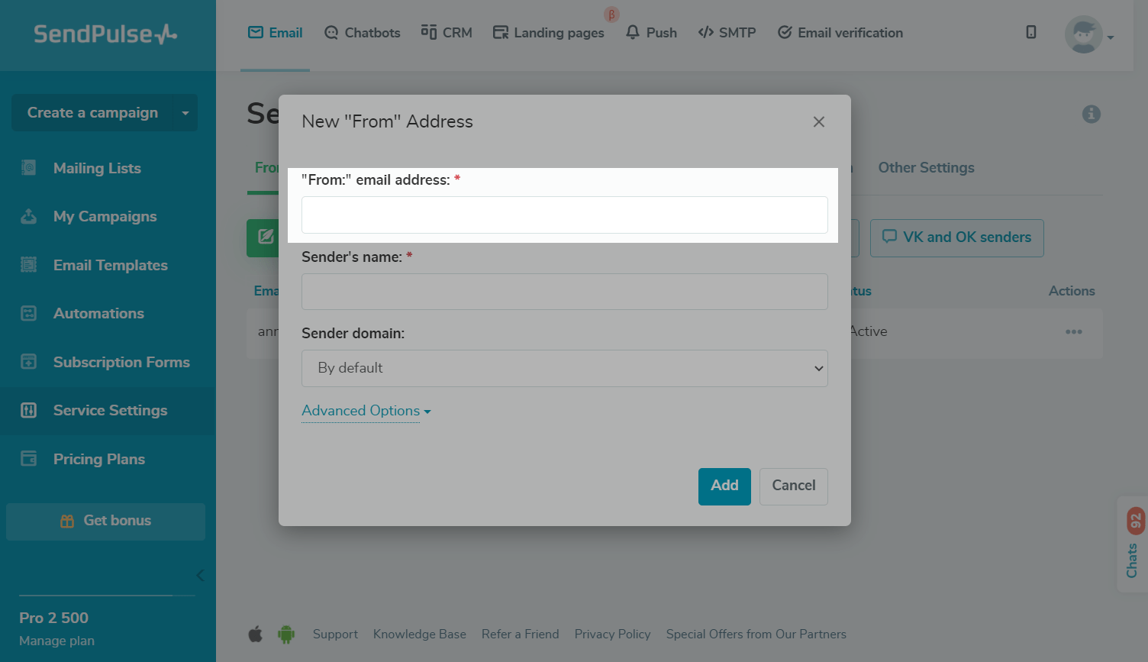Click the Cancel button
This screenshot has height=662, width=1148.
click(793, 486)
